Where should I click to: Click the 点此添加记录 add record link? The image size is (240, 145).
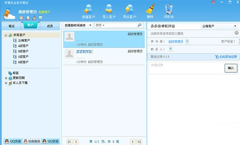(x=228, y=57)
